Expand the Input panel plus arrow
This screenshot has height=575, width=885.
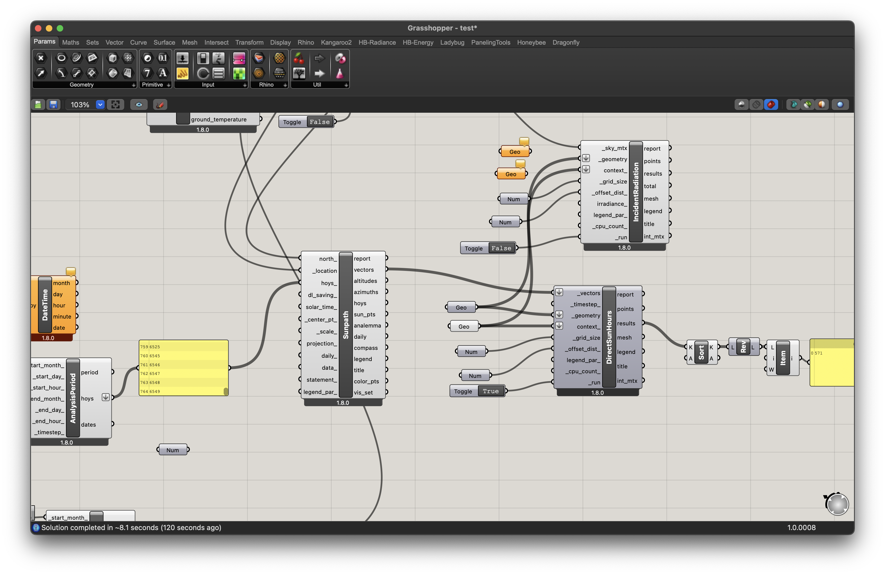(244, 85)
